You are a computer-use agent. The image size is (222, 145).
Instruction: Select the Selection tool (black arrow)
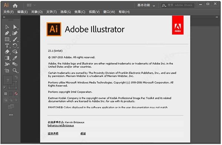pos(7,27)
